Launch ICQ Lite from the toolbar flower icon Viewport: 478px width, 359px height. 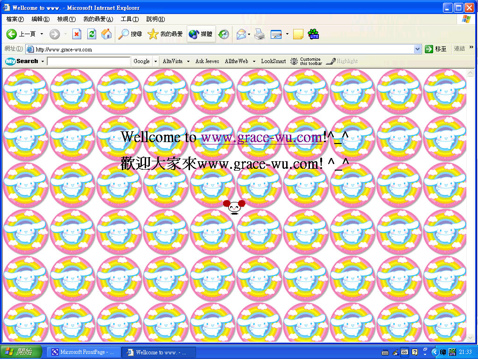coord(313,34)
